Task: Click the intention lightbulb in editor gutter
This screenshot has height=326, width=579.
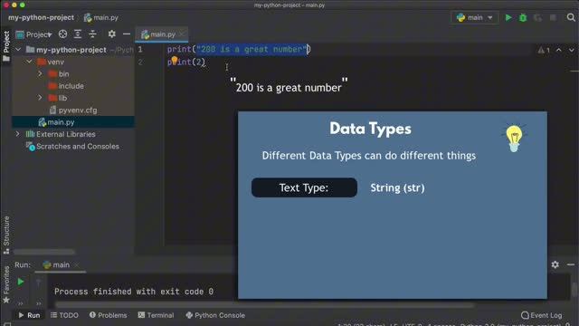Action: (175, 61)
